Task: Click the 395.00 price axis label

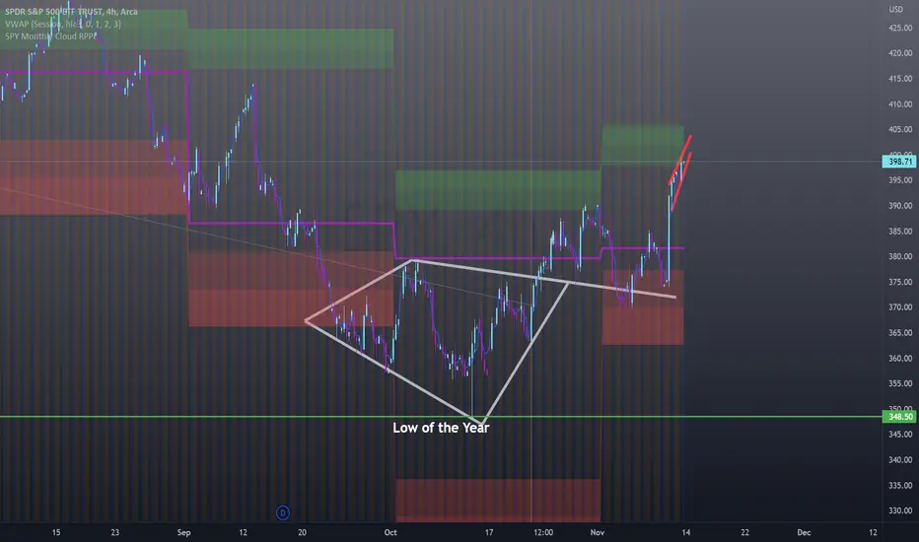Action: 900,180
